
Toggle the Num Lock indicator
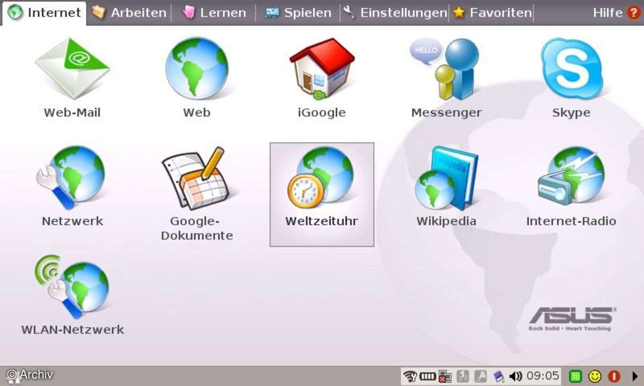click(x=463, y=376)
